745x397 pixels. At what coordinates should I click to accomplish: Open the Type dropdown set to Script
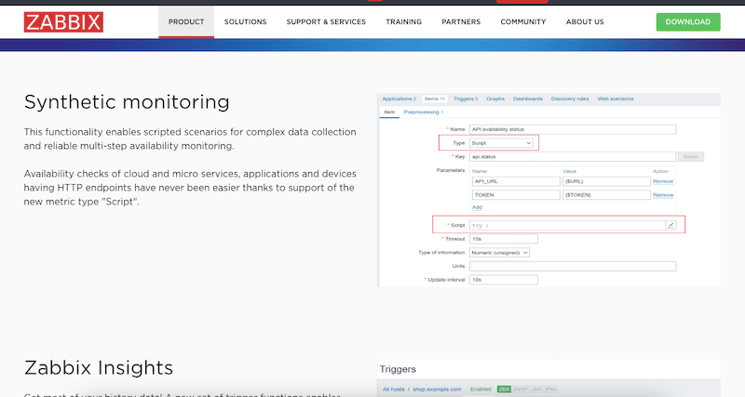click(x=501, y=143)
